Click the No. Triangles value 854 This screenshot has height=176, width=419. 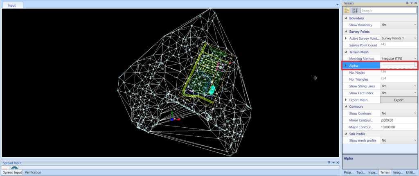point(383,78)
